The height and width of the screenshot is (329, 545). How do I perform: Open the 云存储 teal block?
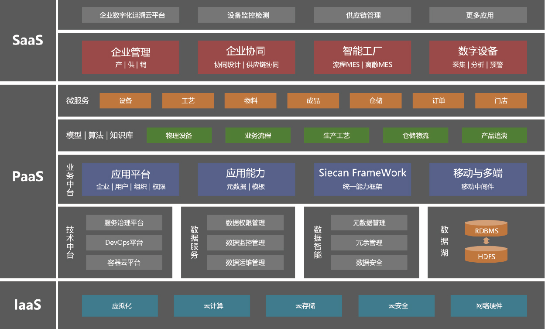[304, 306]
